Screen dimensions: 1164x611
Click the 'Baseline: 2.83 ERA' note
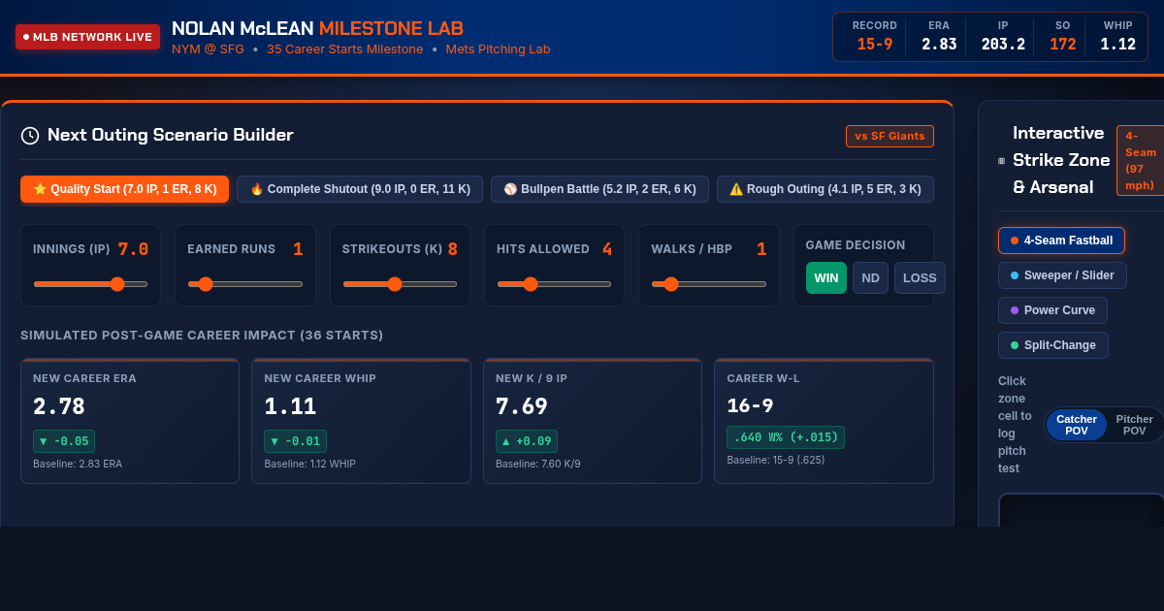pos(78,464)
